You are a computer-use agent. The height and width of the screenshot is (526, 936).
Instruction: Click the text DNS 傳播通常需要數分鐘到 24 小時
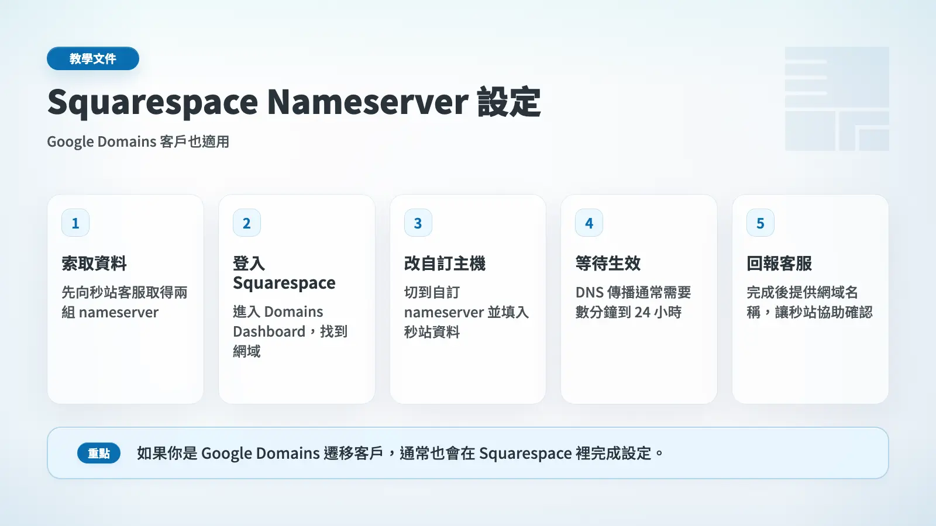tap(633, 302)
